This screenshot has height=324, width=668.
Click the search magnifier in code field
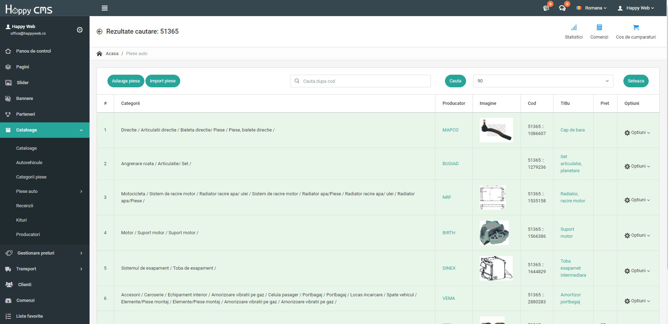pos(297,81)
